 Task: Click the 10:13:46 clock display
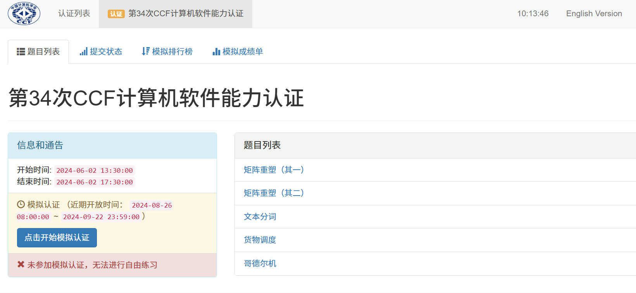click(533, 14)
